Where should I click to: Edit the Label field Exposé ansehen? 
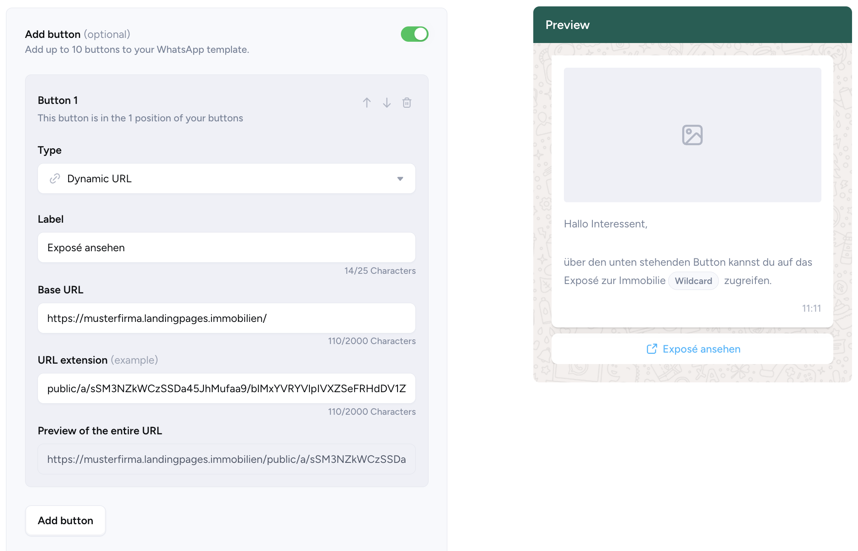[x=226, y=247]
